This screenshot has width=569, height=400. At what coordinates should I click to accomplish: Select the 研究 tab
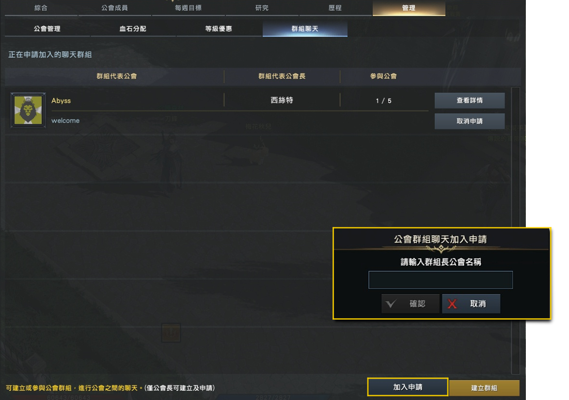(262, 8)
